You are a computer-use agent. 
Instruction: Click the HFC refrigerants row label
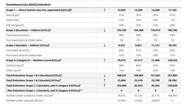(15, 25)
